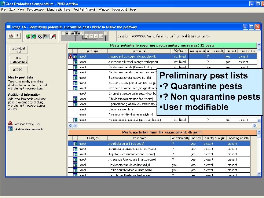Click right arrow of horizontal scrollbar
Viewport: 264px width, 198px height.
(x=254, y=126)
